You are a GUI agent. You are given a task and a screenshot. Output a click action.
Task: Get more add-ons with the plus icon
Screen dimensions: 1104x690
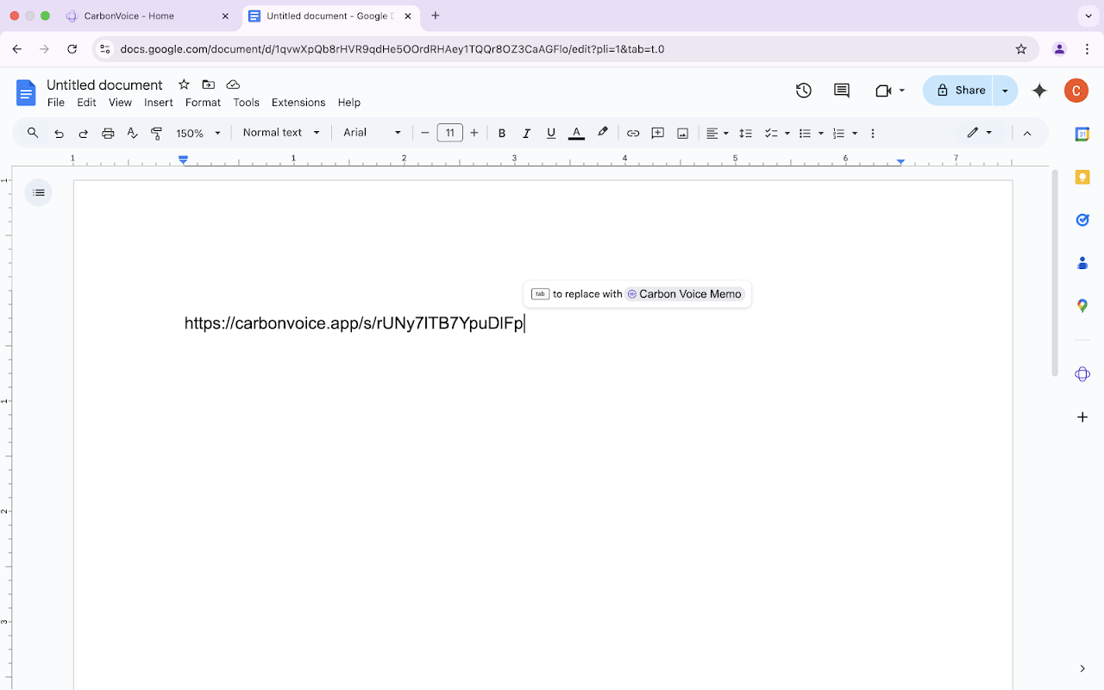tap(1082, 417)
